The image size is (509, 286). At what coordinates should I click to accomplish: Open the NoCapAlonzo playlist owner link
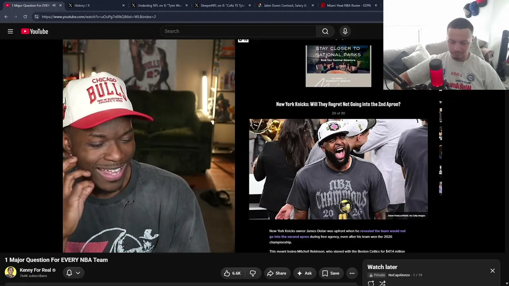pyautogui.click(x=399, y=275)
